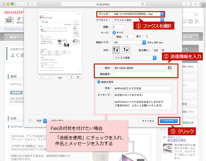
Task: Toggle Safari sidebar button
Action: coord(33,4)
